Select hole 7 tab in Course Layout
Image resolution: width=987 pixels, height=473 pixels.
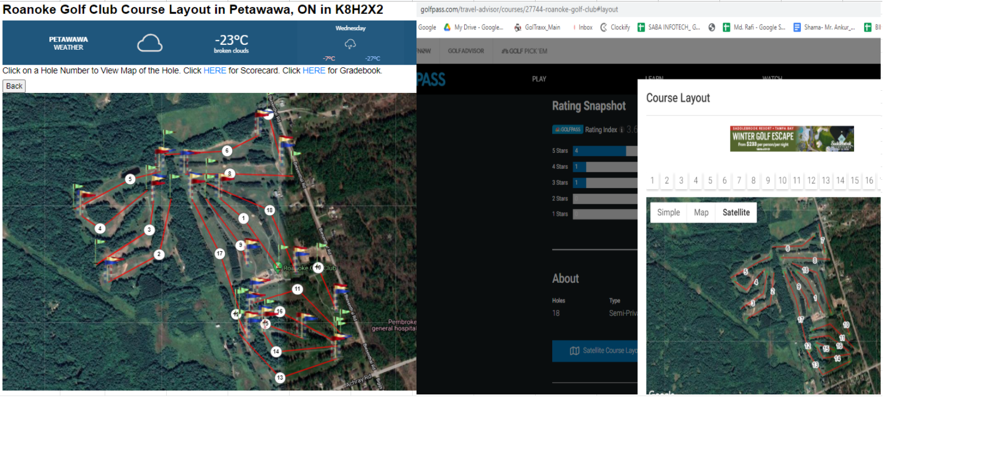[739, 180]
